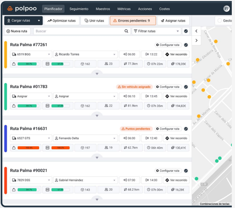235x208 pixels.
Task: Expand details below Ruta Palma #16631
Action: click(x=97, y=158)
